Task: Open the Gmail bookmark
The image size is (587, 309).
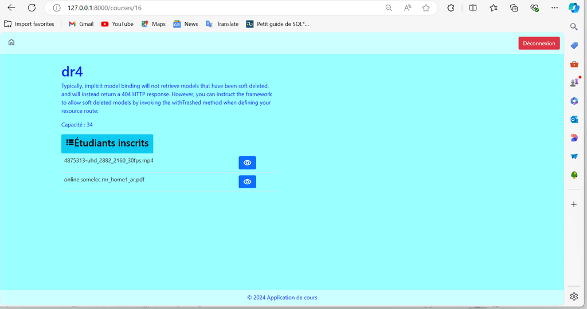Action: point(81,24)
